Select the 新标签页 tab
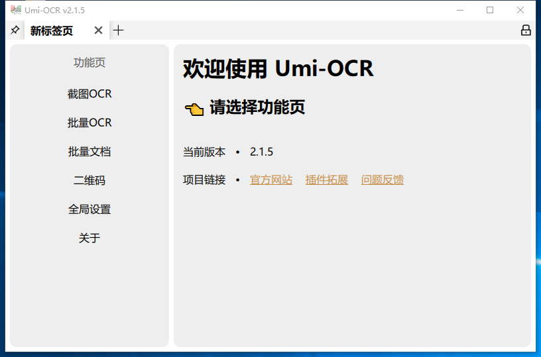This screenshot has width=541, height=357. pyautogui.click(x=52, y=30)
